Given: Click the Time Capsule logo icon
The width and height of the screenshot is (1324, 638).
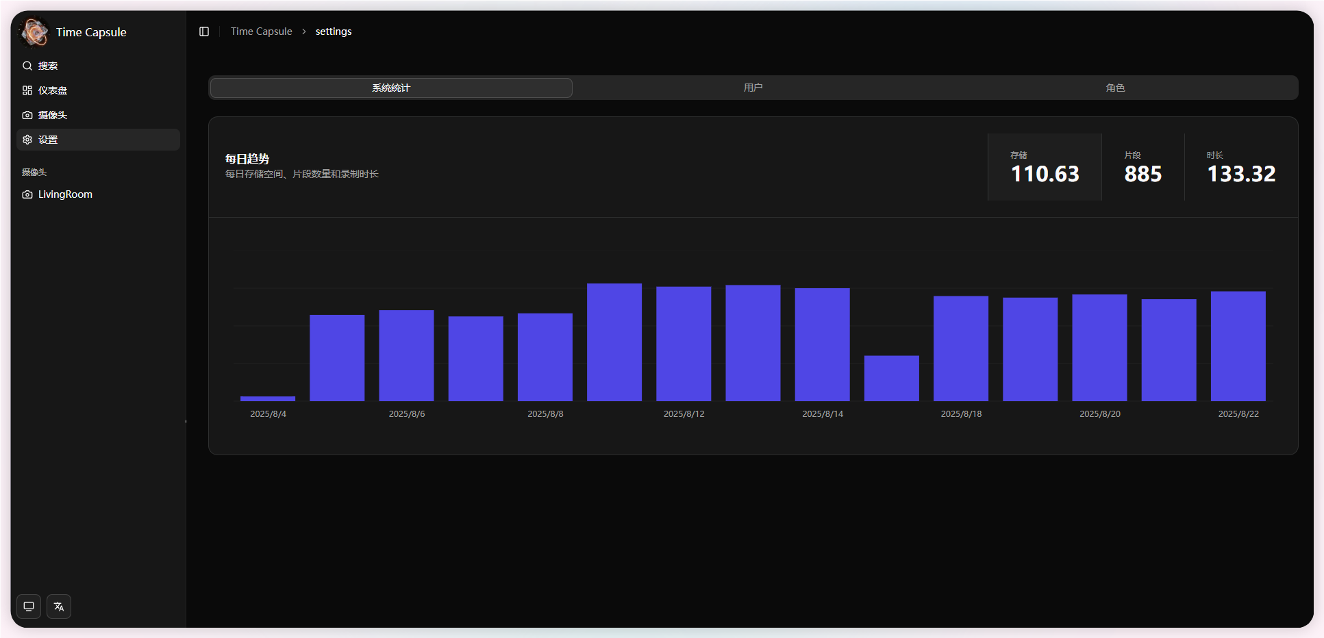Looking at the screenshot, I should pyautogui.click(x=34, y=32).
